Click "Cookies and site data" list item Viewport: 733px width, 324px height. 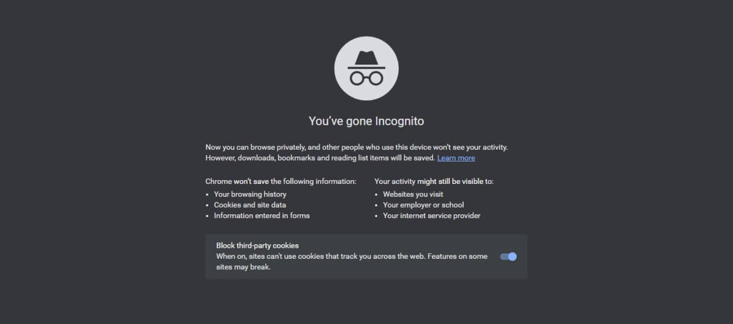tap(250, 205)
